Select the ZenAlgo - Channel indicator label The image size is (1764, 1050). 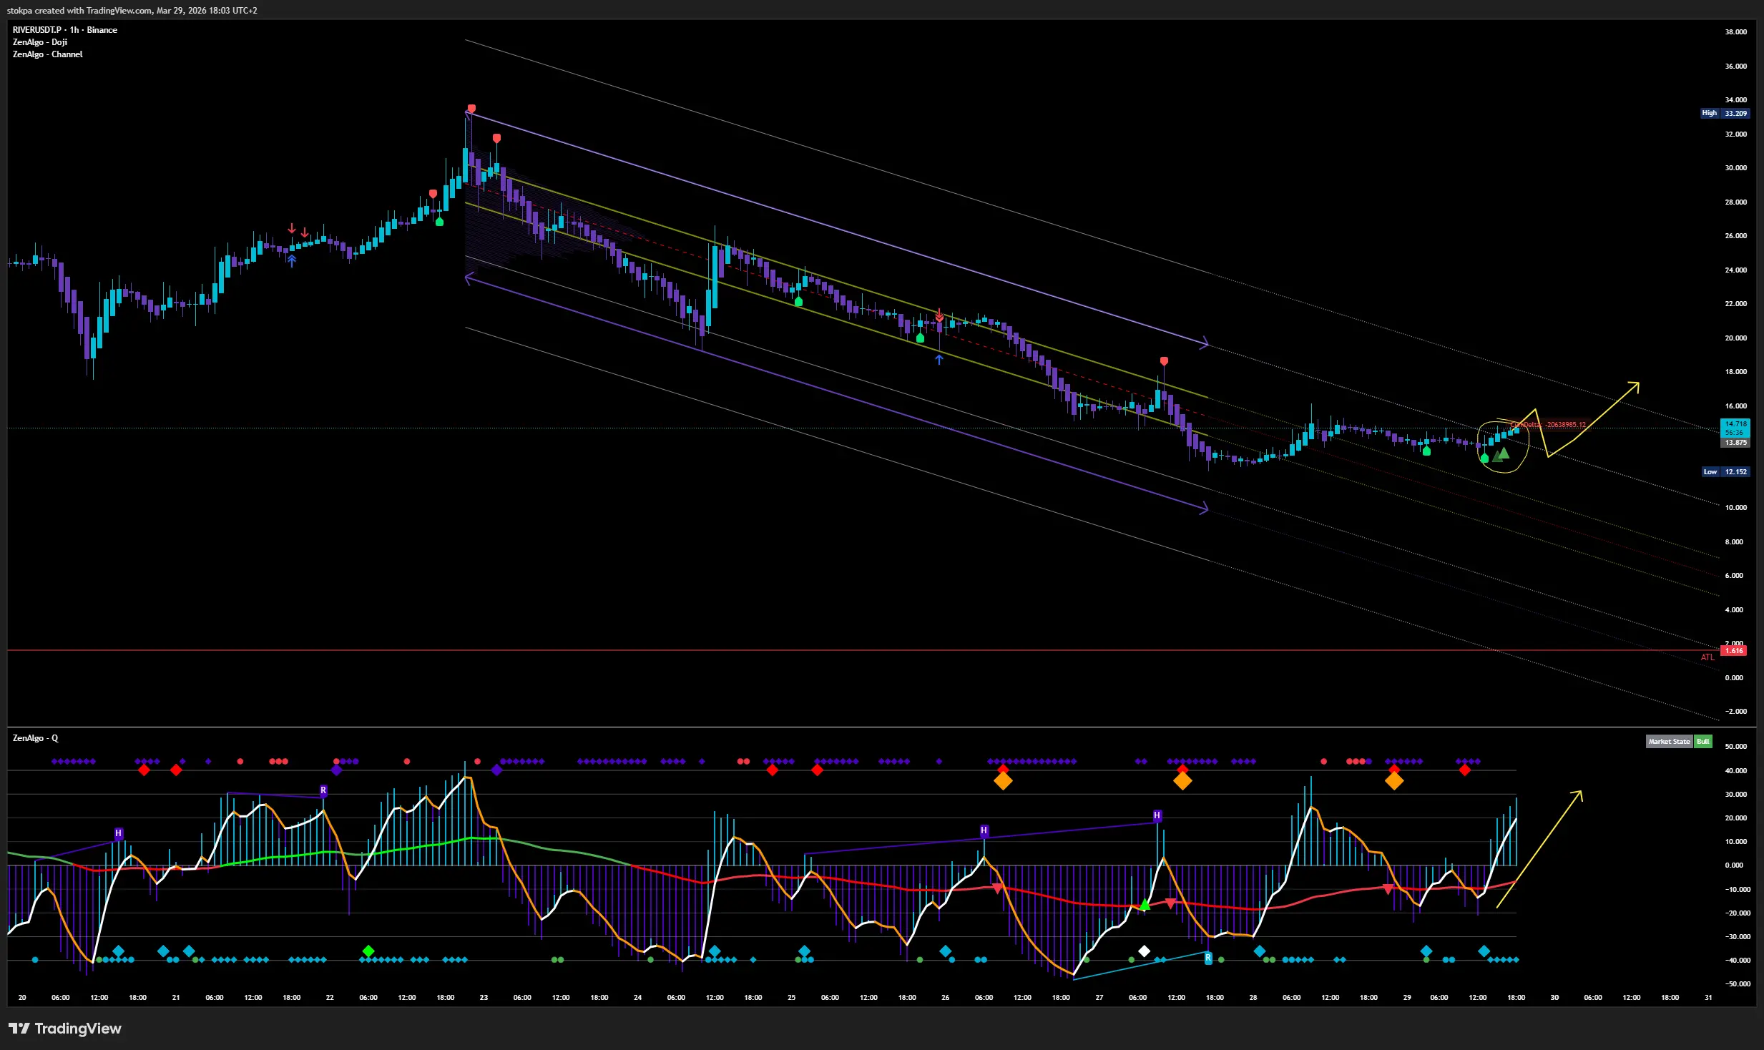pyautogui.click(x=47, y=54)
